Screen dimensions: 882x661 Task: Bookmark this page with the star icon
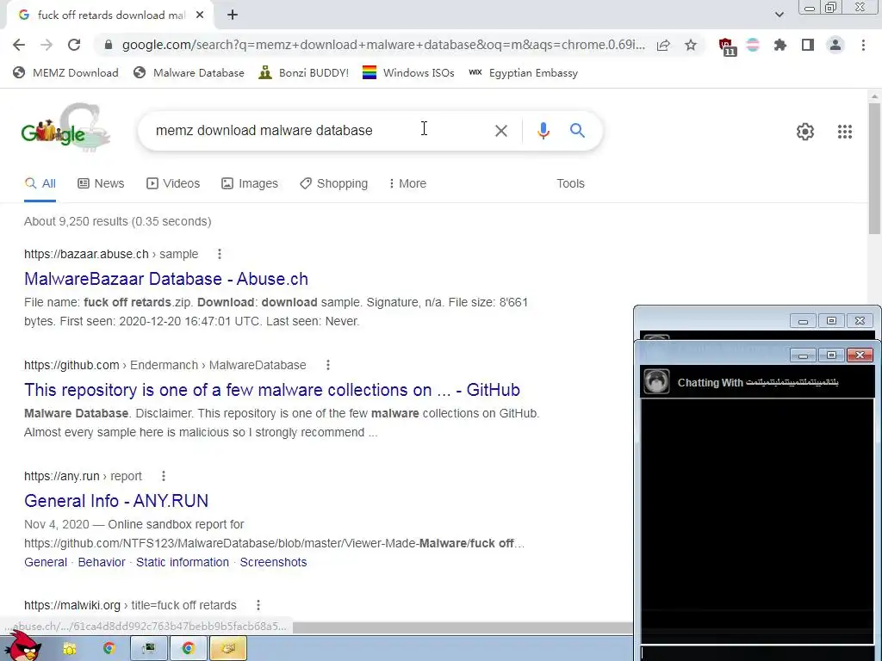point(691,45)
